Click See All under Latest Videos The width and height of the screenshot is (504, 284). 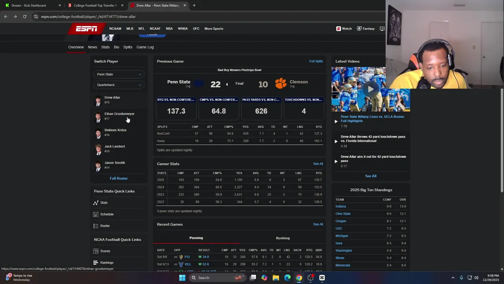point(371,176)
